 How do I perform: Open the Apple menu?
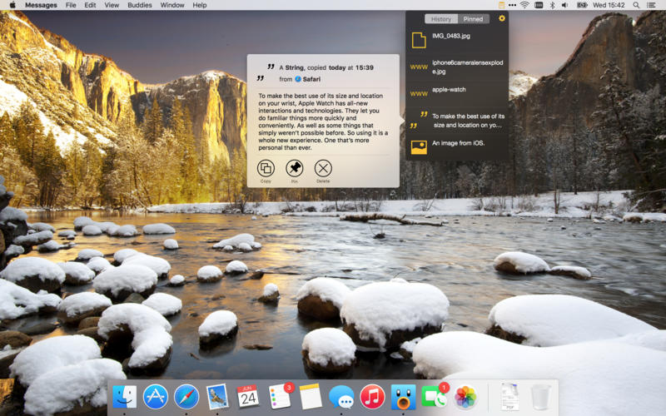point(12,5)
